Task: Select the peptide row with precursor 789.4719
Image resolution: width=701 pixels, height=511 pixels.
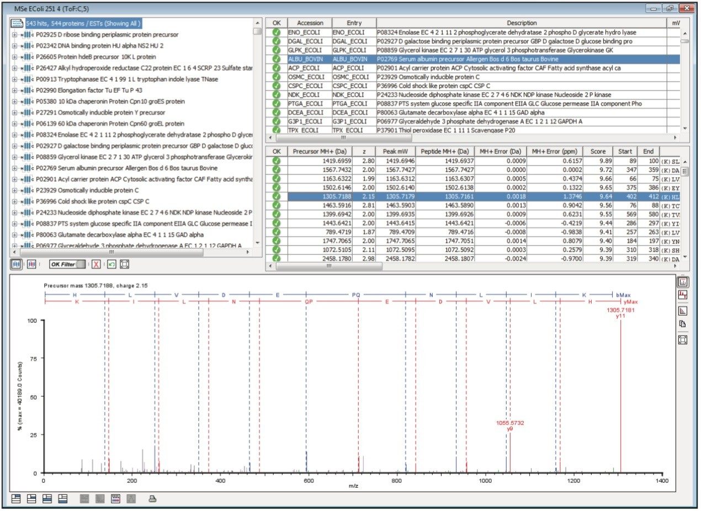Action: (x=474, y=231)
